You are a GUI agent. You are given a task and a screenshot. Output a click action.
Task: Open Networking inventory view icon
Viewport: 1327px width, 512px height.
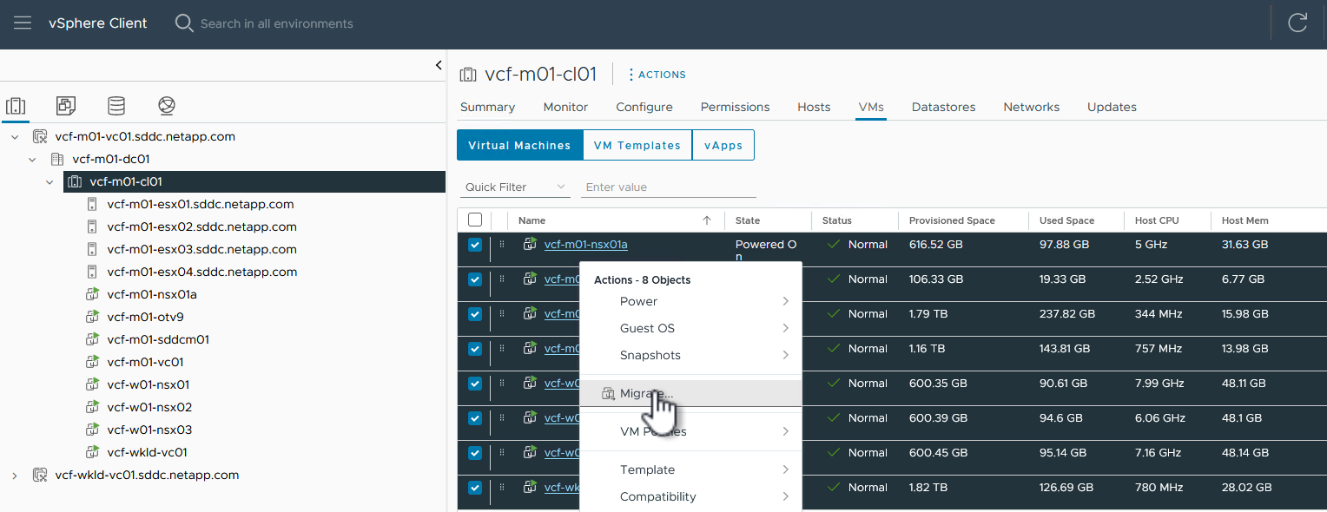167,106
